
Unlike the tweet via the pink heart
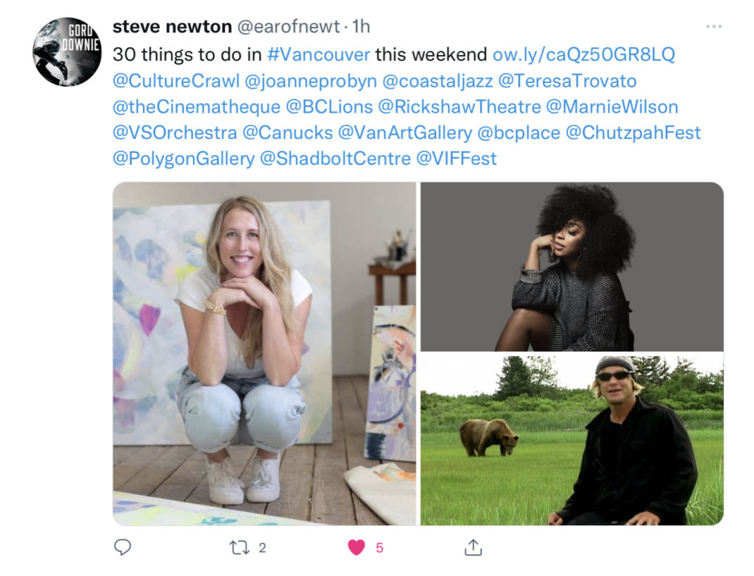point(356,547)
